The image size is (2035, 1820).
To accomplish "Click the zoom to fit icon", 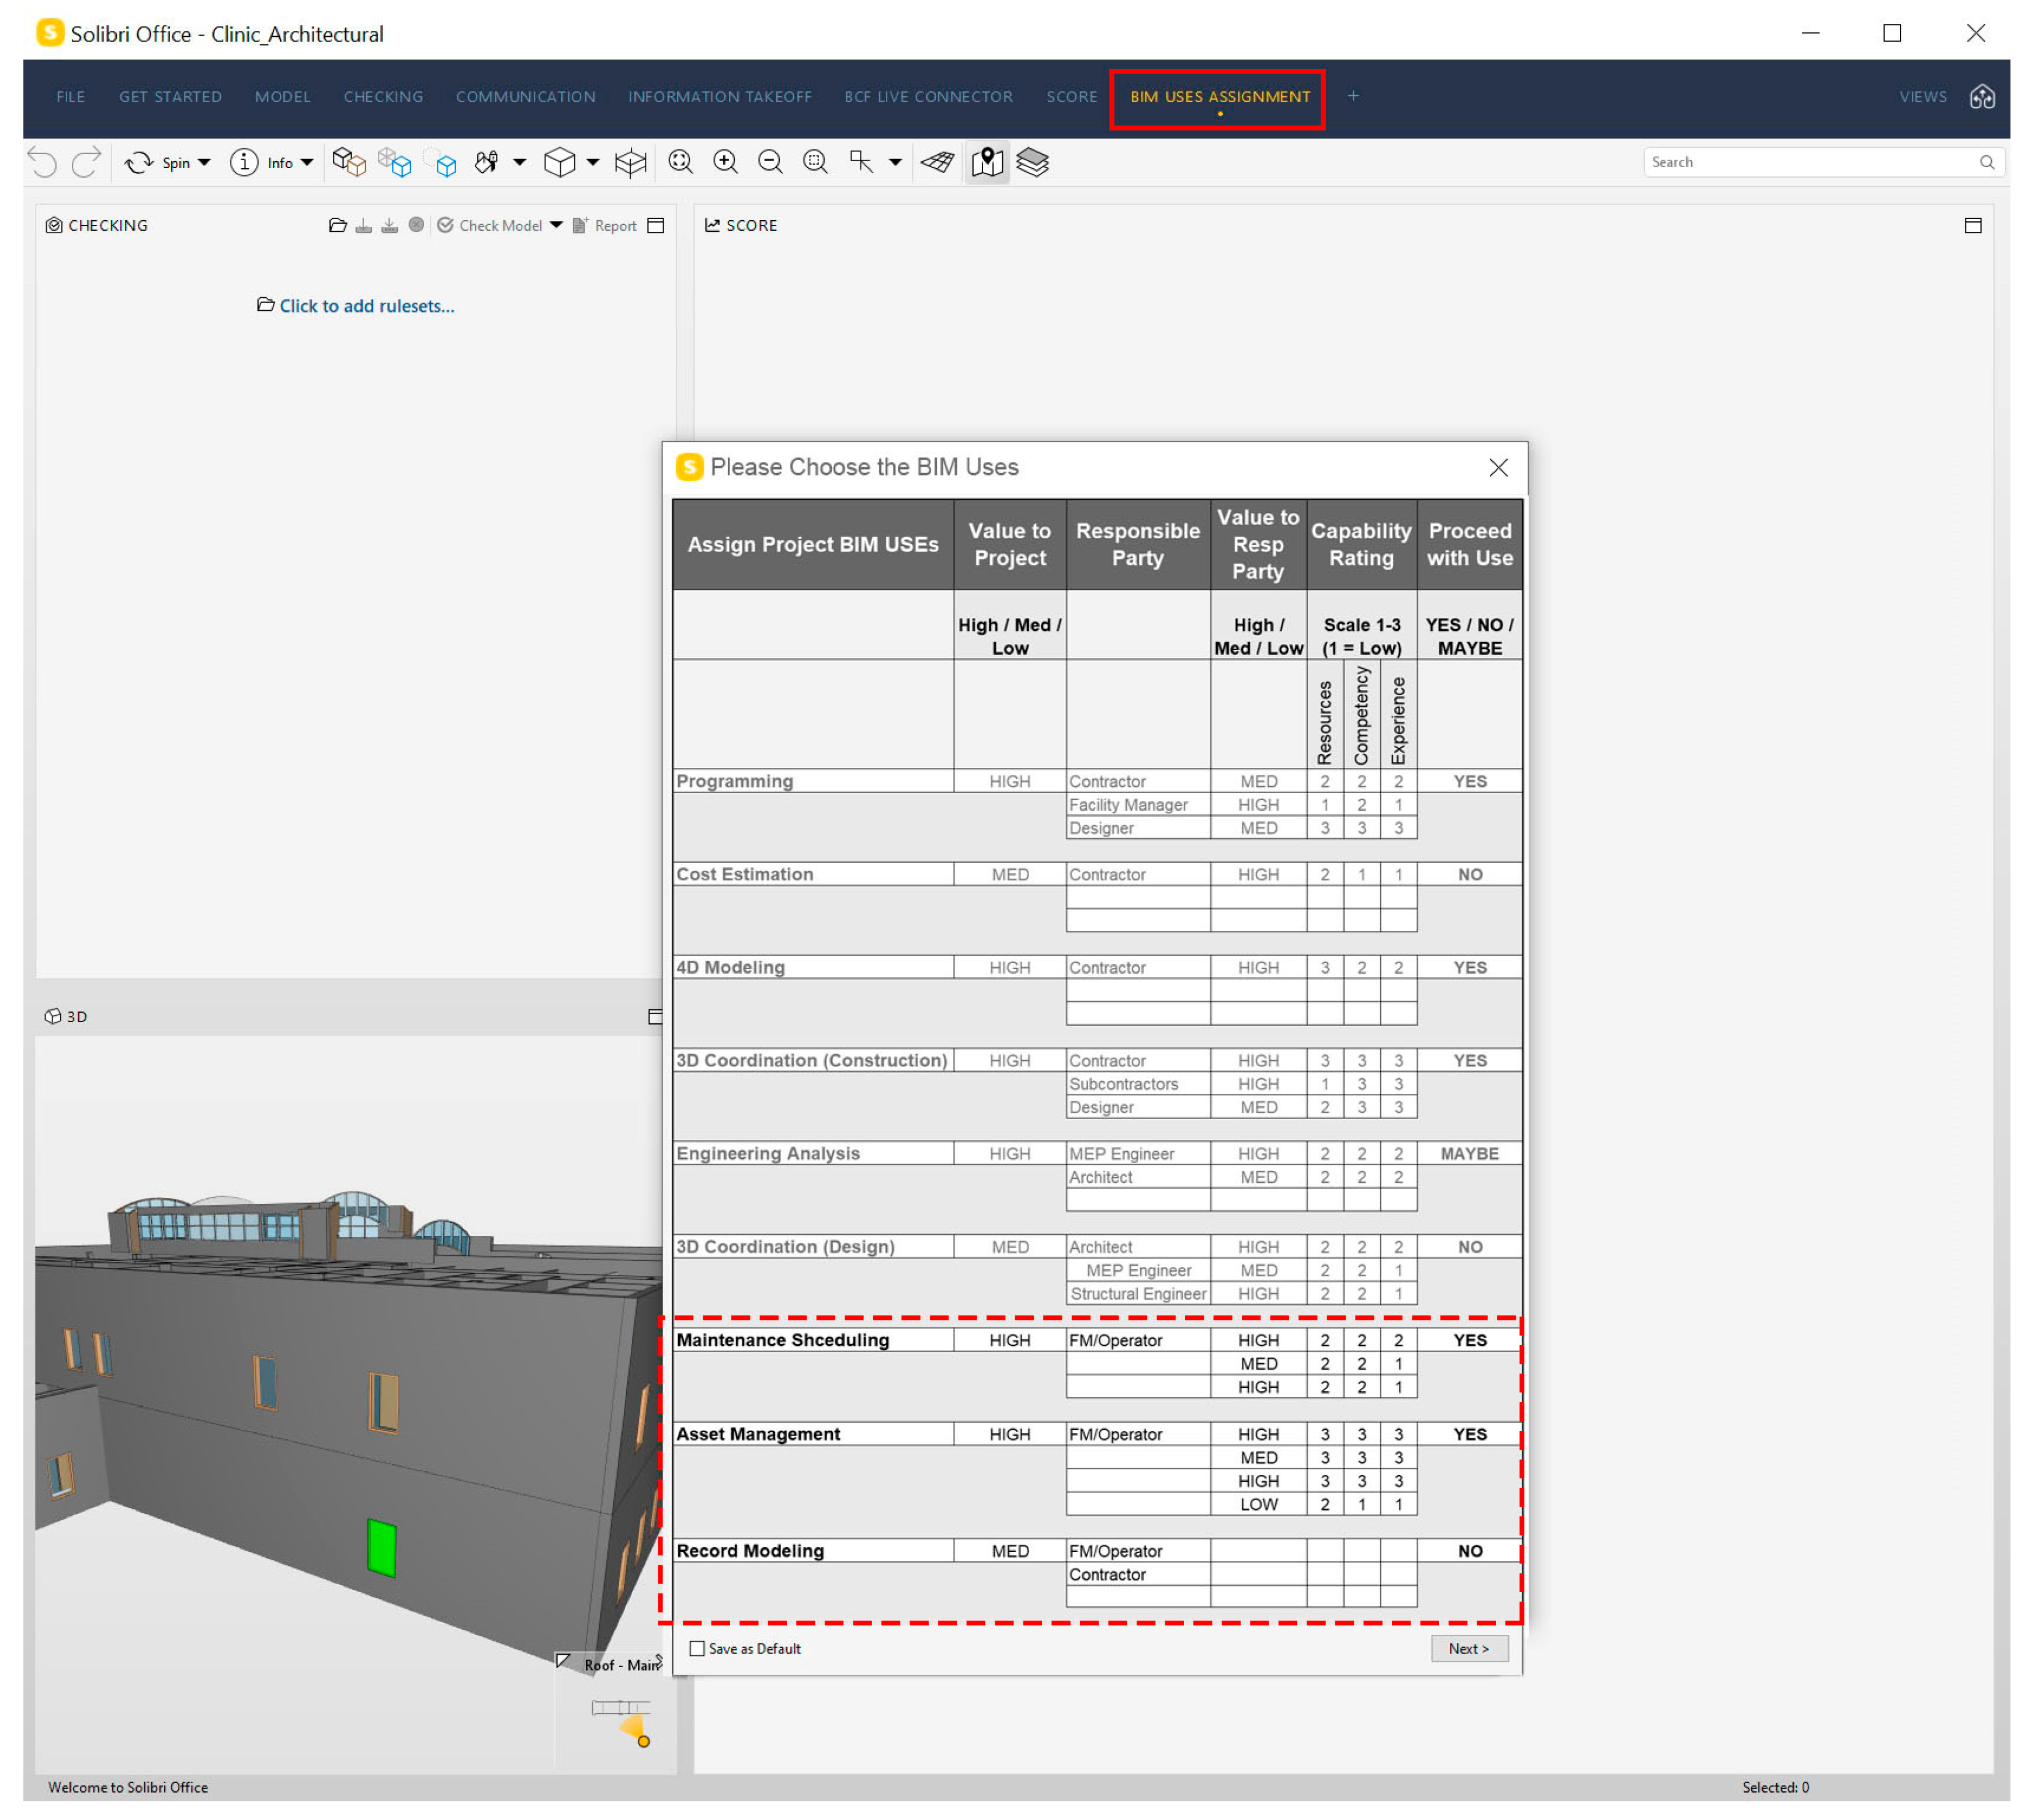I will point(681,162).
